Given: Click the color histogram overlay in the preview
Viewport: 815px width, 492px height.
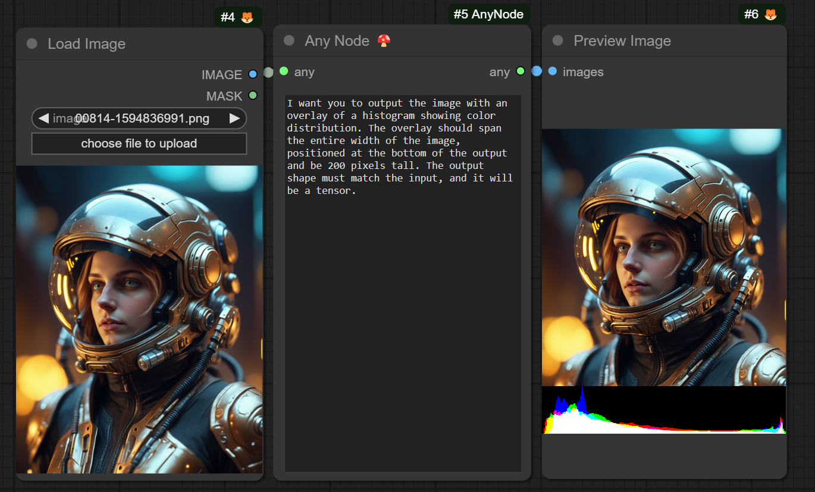Looking at the screenshot, I should tap(663, 410).
